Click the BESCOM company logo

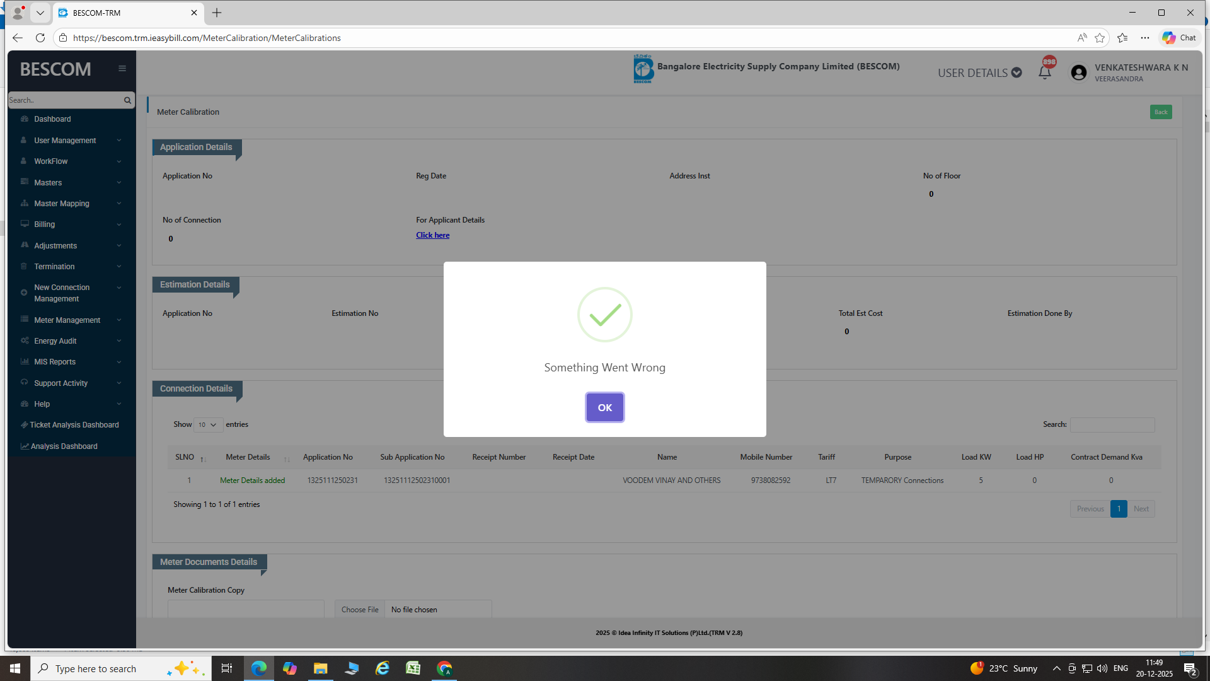pos(643,69)
